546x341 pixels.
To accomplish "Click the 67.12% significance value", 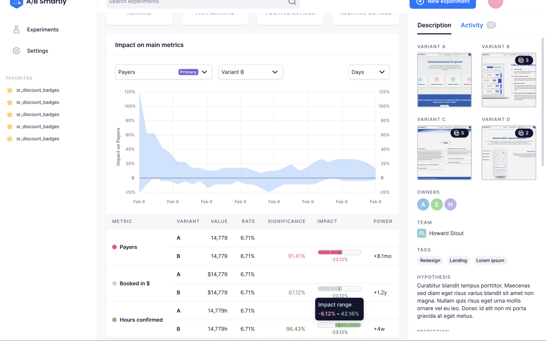I will point(296,293).
